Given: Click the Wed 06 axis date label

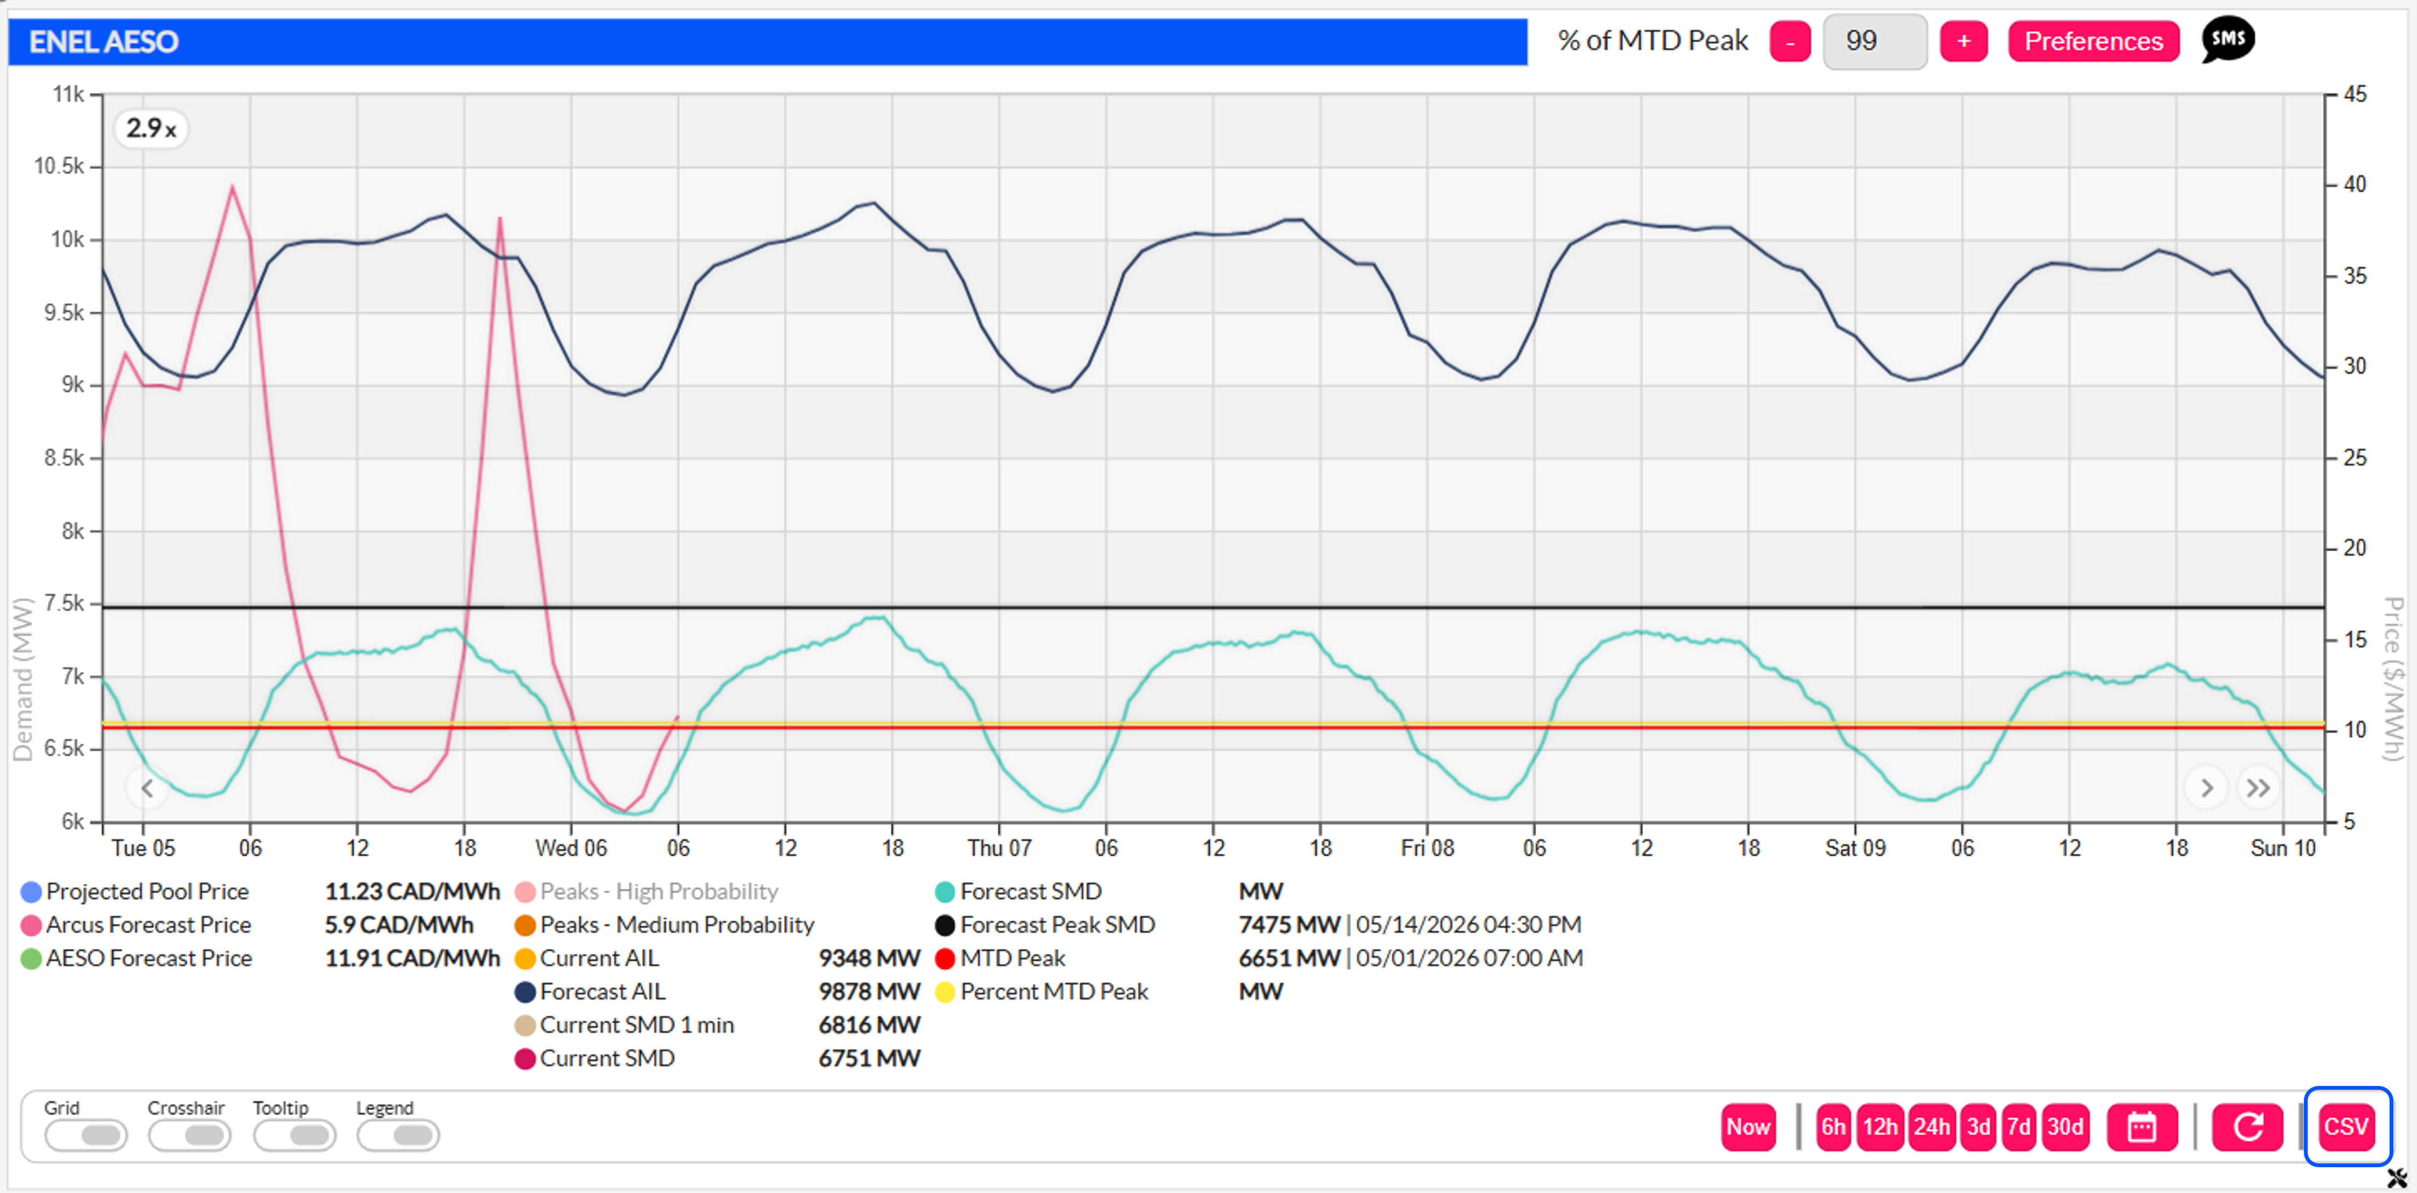Looking at the screenshot, I should [571, 849].
